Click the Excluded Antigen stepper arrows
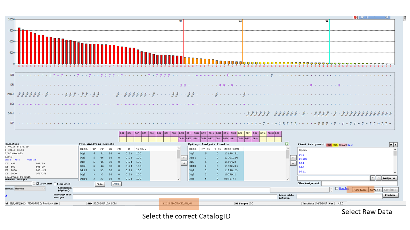This screenshot has height=230, width=410. pos(34,183)
